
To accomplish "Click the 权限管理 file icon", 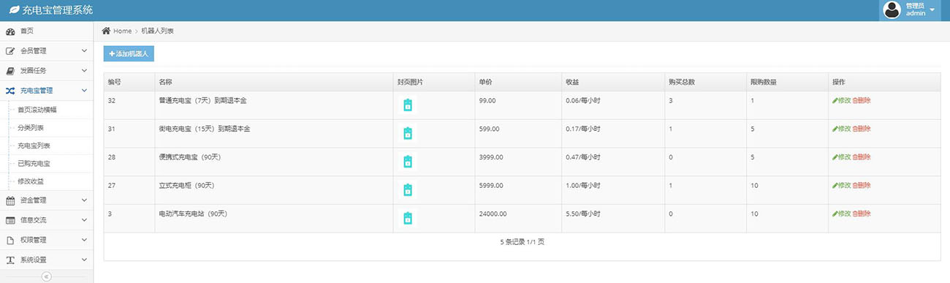I will tap(10, 240).
